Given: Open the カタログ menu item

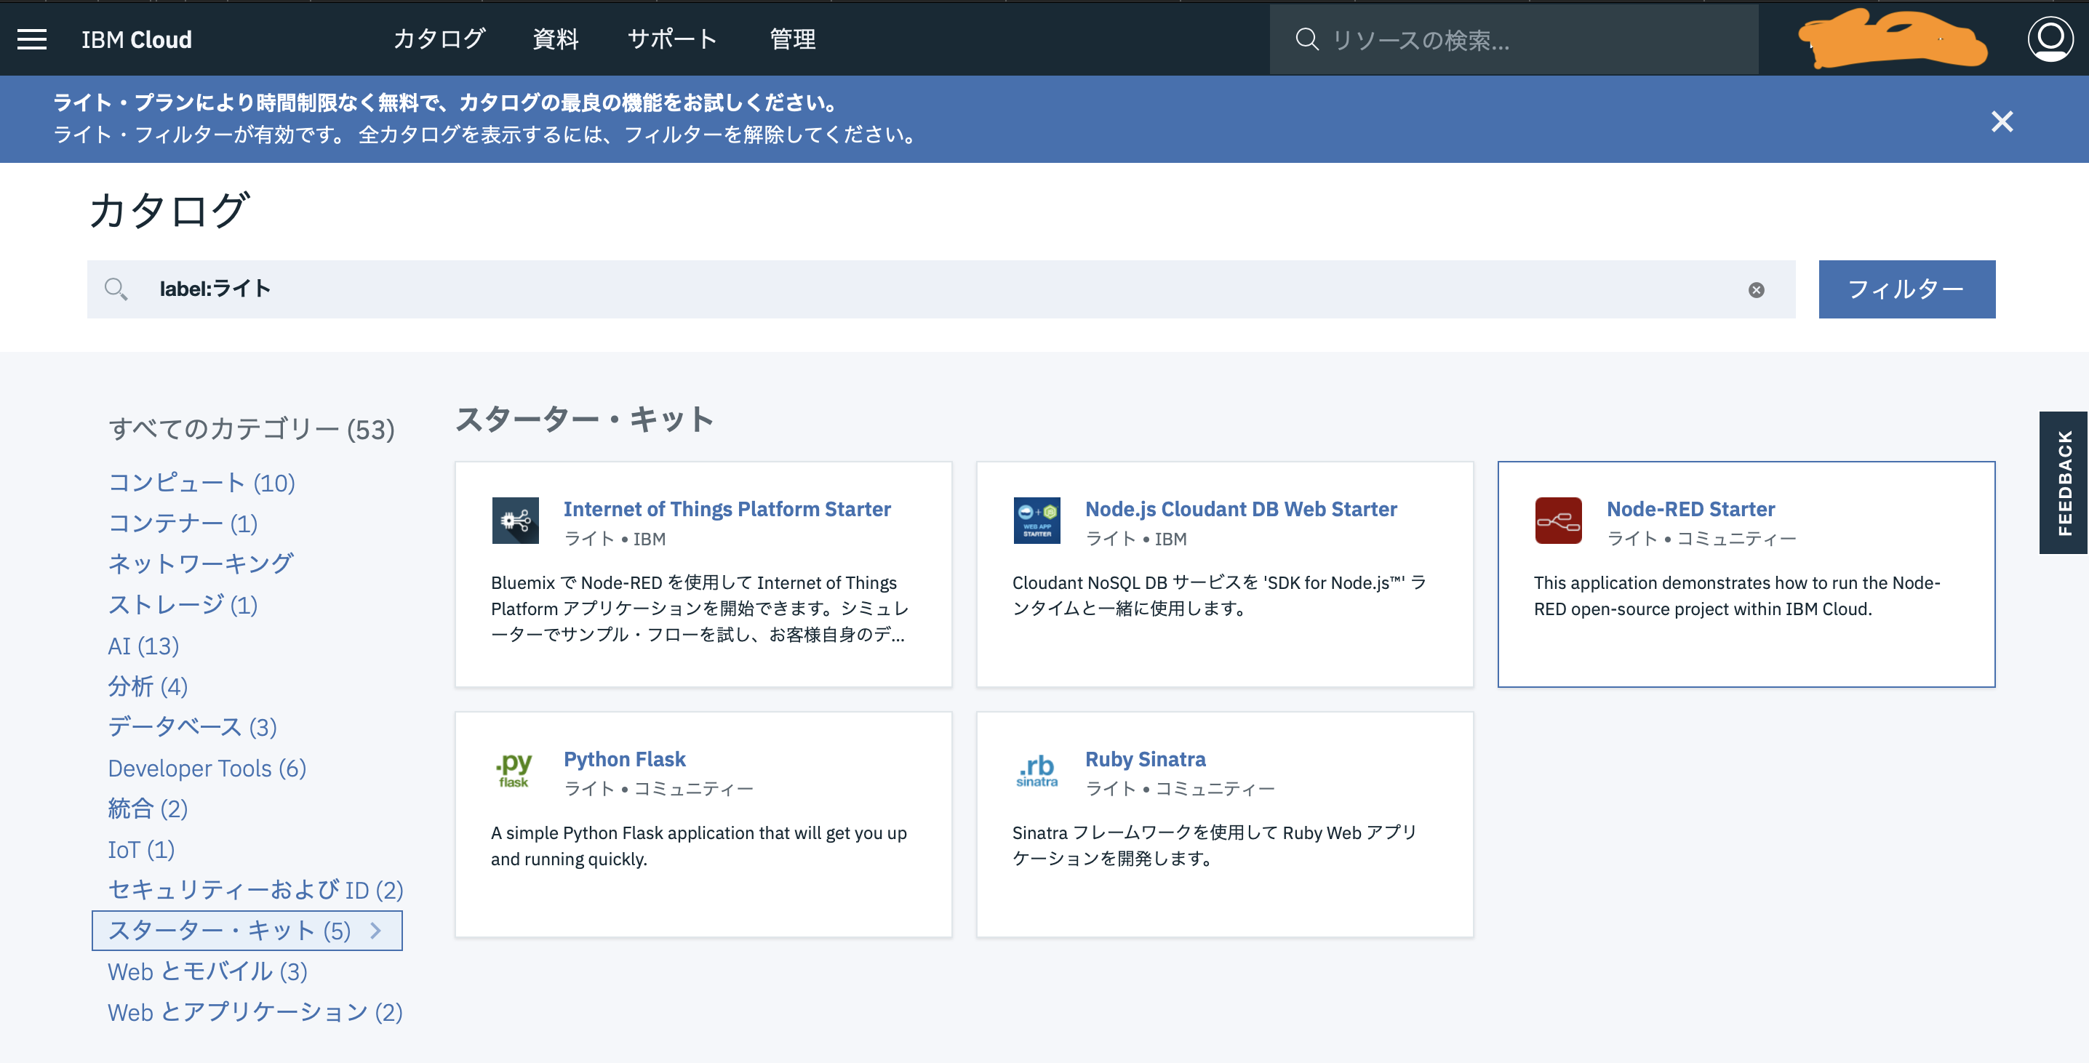Looking at the screenshot, I should 439,39.
